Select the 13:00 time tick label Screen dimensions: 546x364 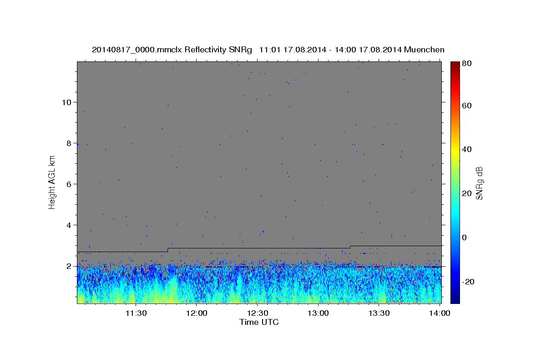tap(318, 313)
